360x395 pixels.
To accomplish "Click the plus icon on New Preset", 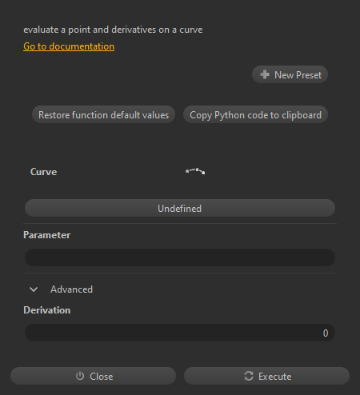I will [265, 74].
